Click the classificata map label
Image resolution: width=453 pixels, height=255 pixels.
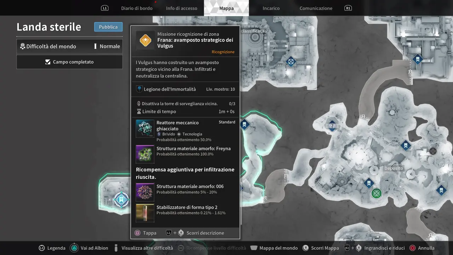pos(252,31)
